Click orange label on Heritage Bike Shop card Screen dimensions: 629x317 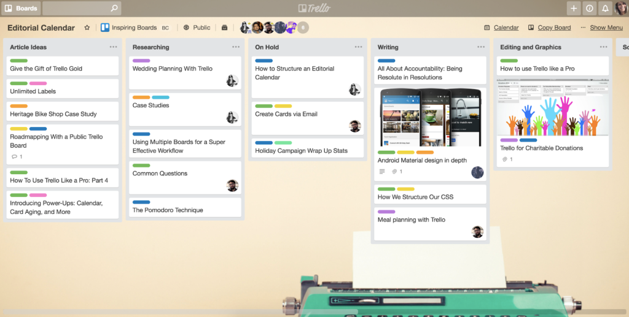tap(18, 106)
